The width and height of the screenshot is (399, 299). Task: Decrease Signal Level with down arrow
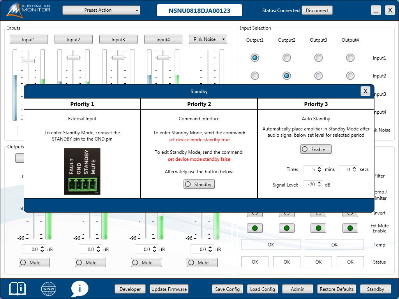(320, 186)
